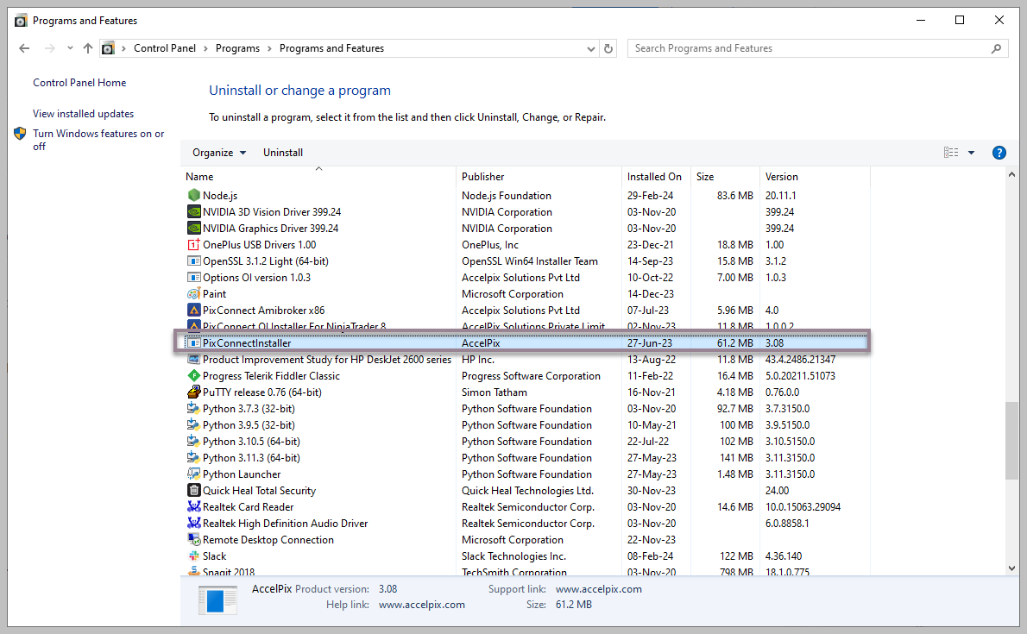Screen dimensions: 1027x634
Task: Click the Node.js program icon
Action: pos(194,195)
